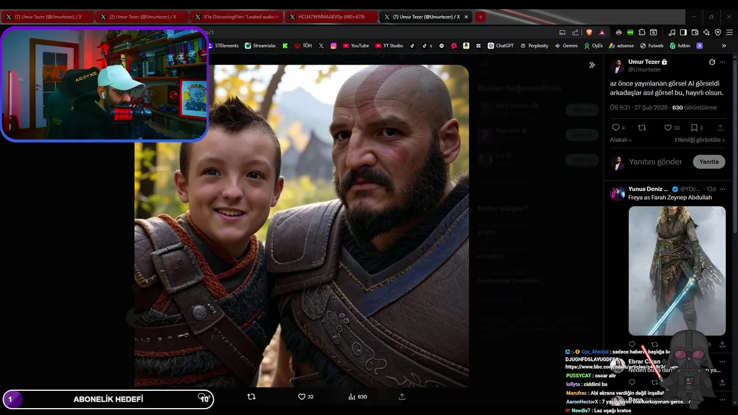Viewport: 738px width, 415px height.
Task: Click the share icon on Umur Tezer's post
Action: coord(721,128)
